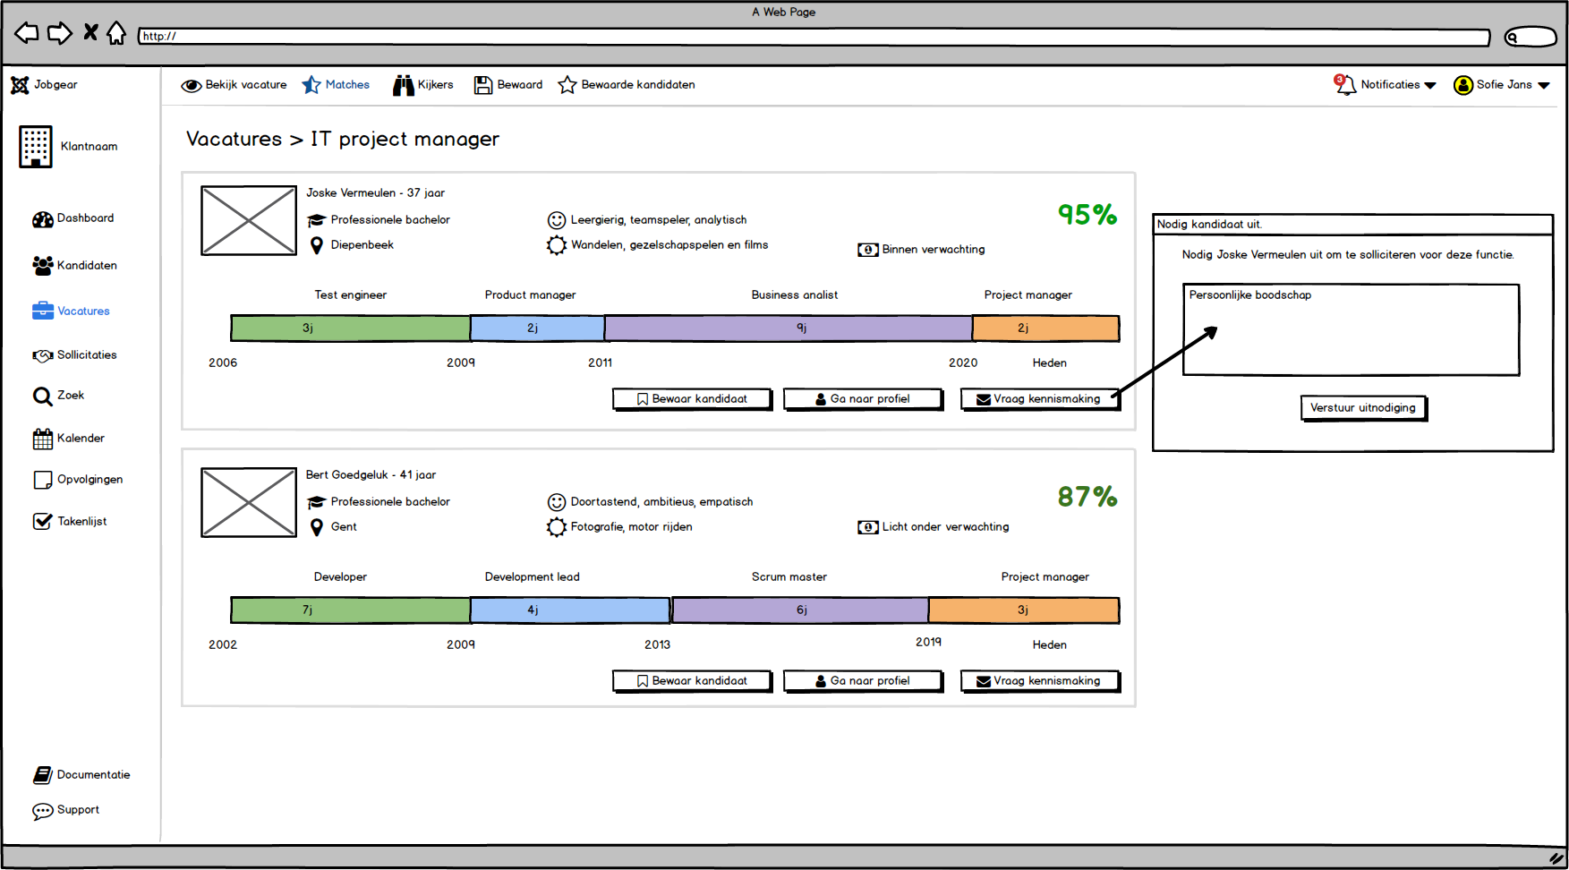Screen dimensions: 1569x870
Task: Click the browser home icon
Action: pyautogui.click(x=116, y=33)
